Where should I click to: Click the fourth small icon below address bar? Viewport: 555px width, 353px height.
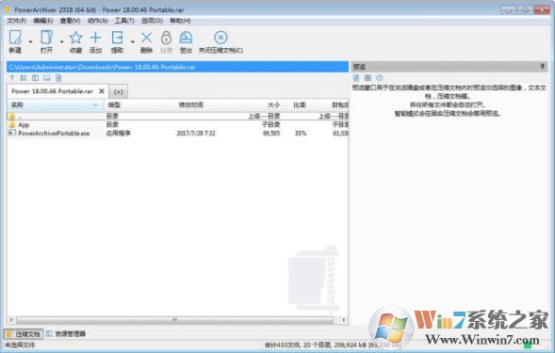click(47, 78)
